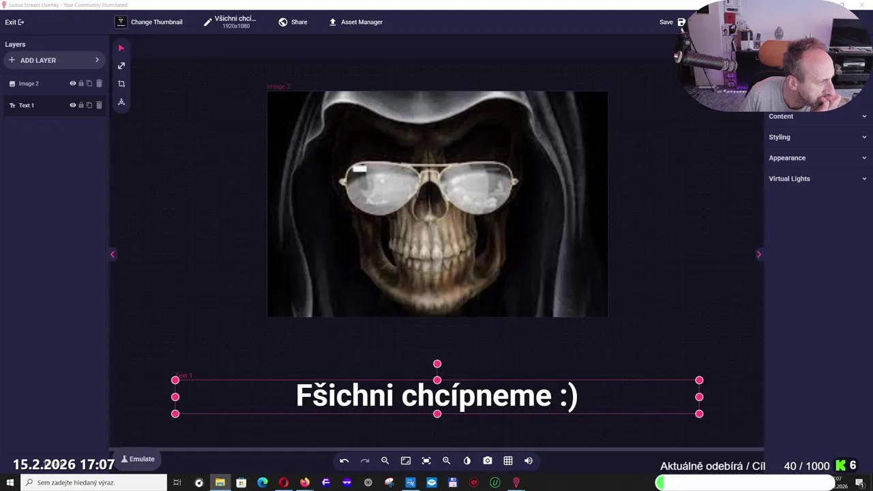Select the Fšichni chcípneme text element
873x491 pixels.
pyautogui.click(x=437, y=396)
